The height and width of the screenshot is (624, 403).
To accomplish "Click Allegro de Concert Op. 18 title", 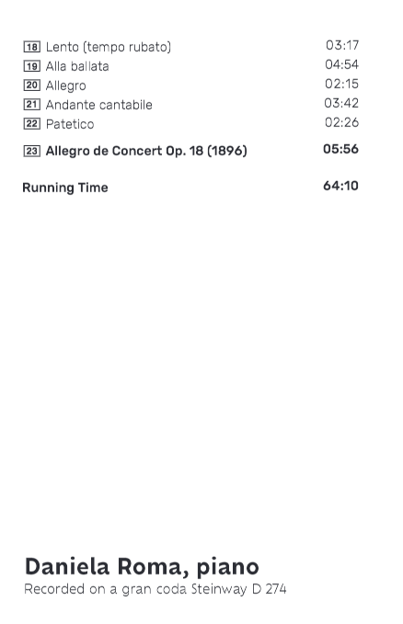I will coord(146,151).
